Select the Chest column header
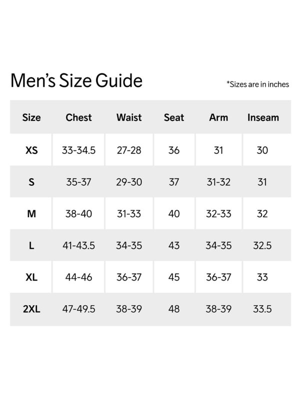The image size is (300, 399). (78, 118)
